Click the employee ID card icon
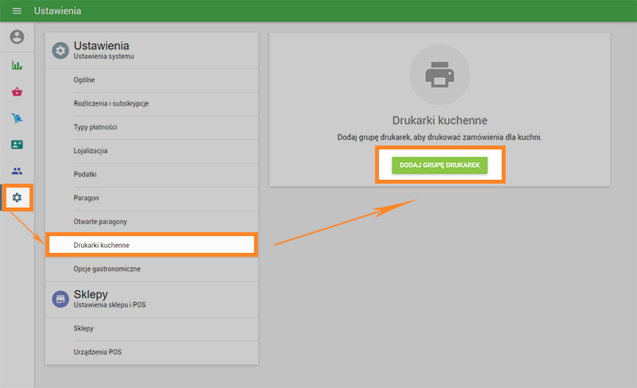637x388 pixels. tap(17, 145)
